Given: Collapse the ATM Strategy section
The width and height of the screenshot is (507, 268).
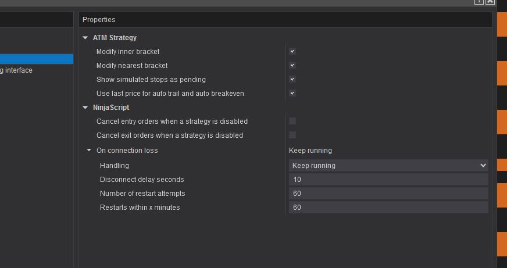Looking at the screenshot, I should coord(85,38).
